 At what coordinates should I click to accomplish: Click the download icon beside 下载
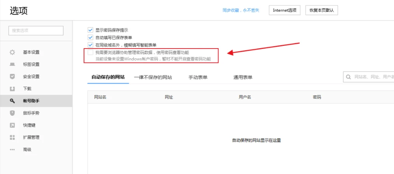12,89
